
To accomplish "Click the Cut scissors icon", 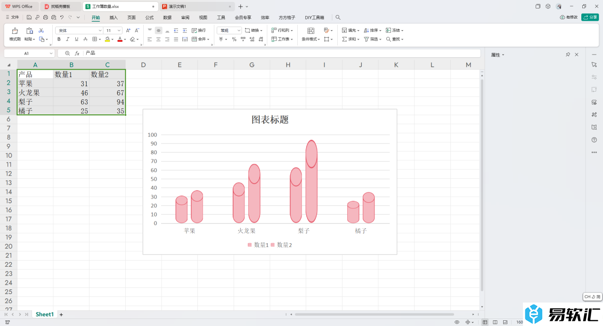I will (41, 30).
